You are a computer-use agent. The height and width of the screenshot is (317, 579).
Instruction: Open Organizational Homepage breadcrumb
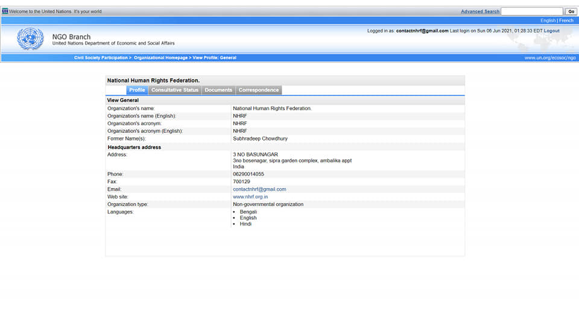pos(160,58)
